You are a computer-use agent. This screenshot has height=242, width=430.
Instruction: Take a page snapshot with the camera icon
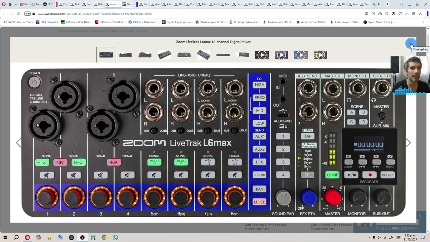point(380,14)
